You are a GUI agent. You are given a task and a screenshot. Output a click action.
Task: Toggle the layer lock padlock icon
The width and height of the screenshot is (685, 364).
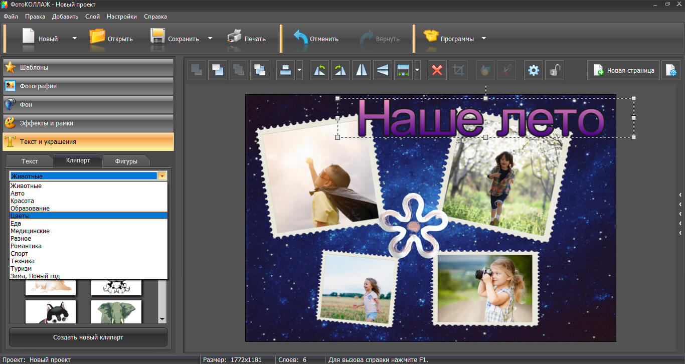tap(555, 70)
